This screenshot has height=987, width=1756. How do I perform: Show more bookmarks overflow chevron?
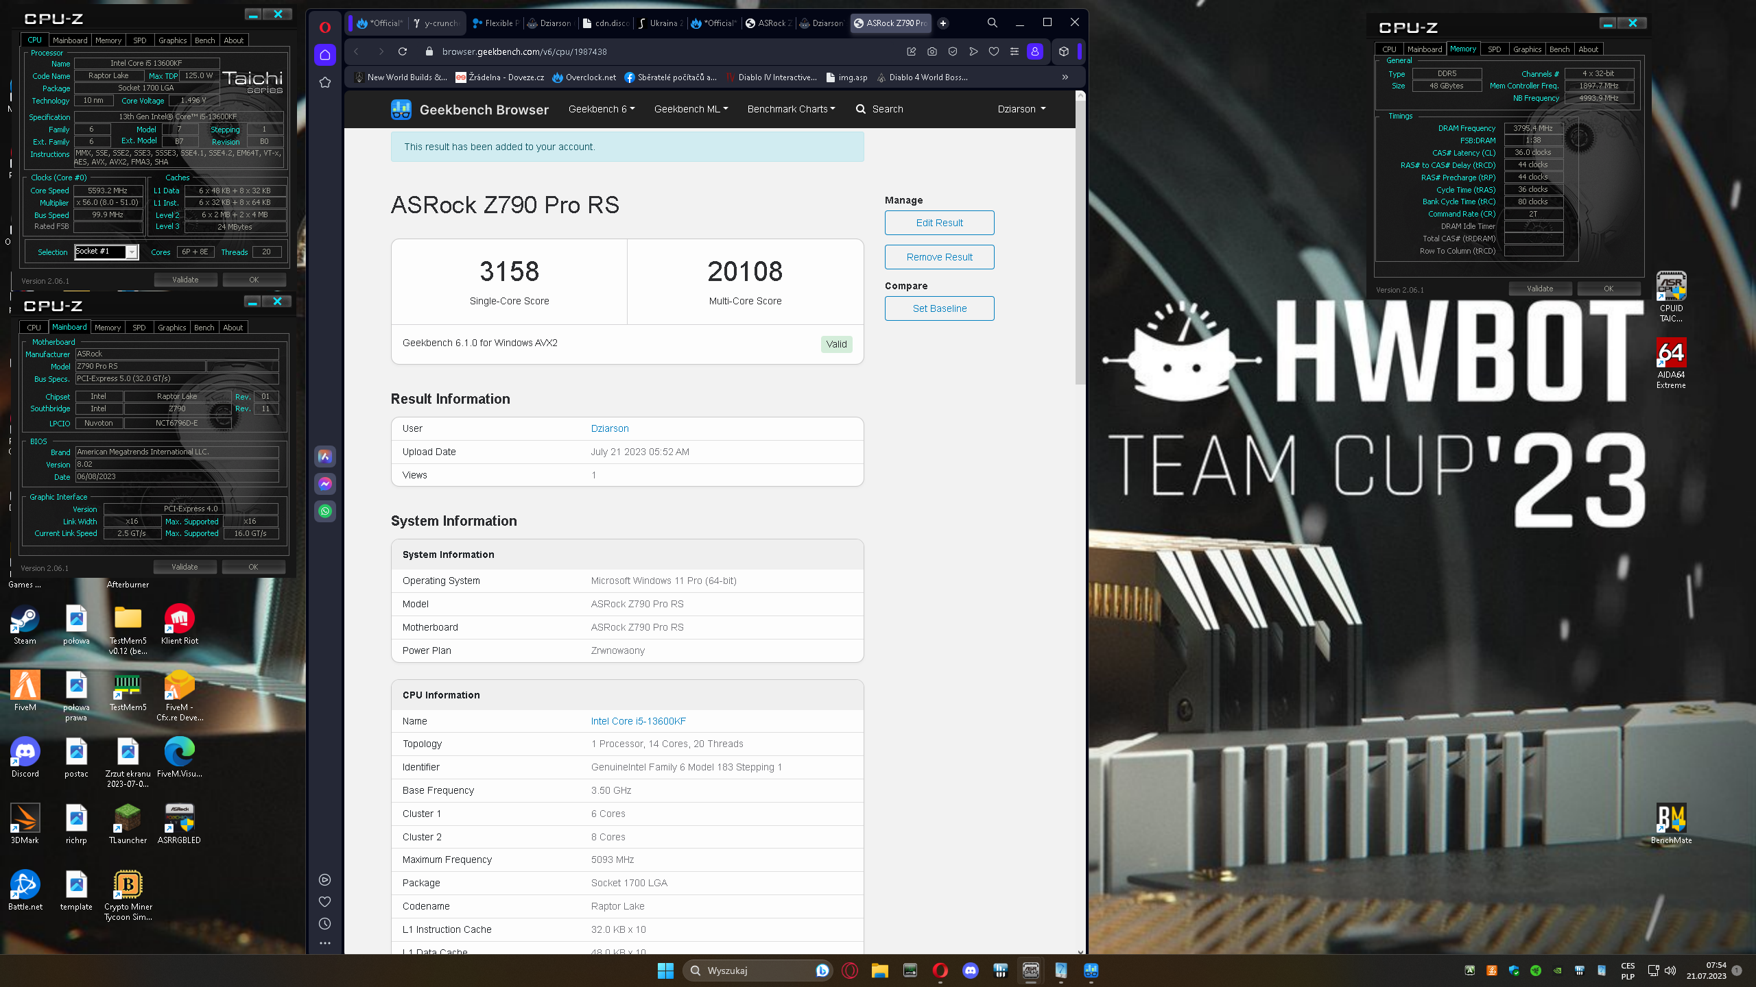click(x=1065, y=77)
